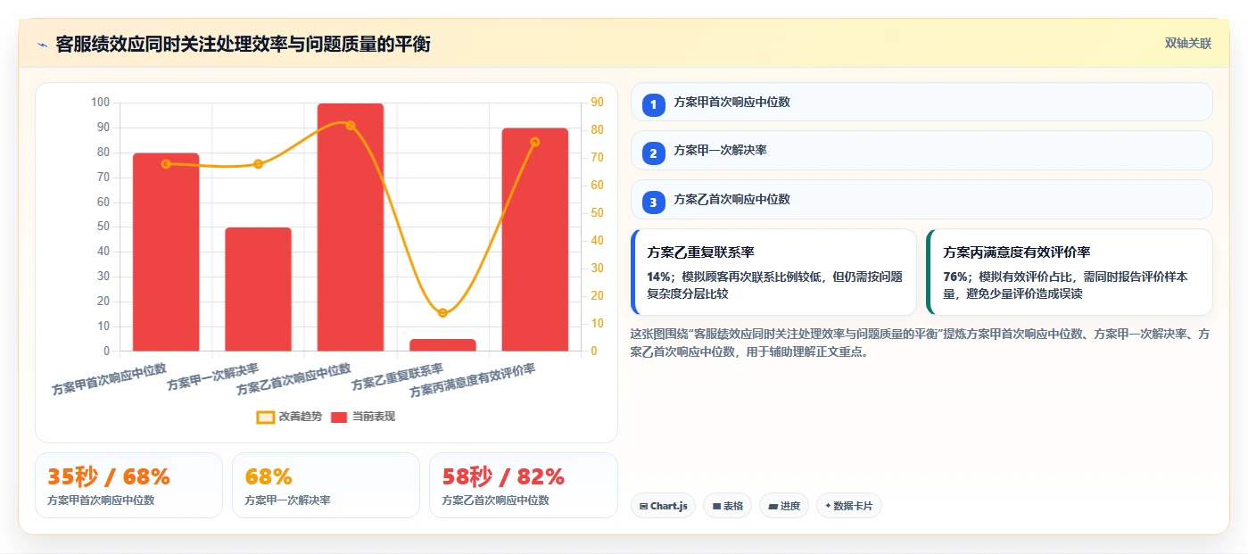Click the 进度 tag
Image resolution: width=1248 pixels, height=554 pixels.
(784, 506)
